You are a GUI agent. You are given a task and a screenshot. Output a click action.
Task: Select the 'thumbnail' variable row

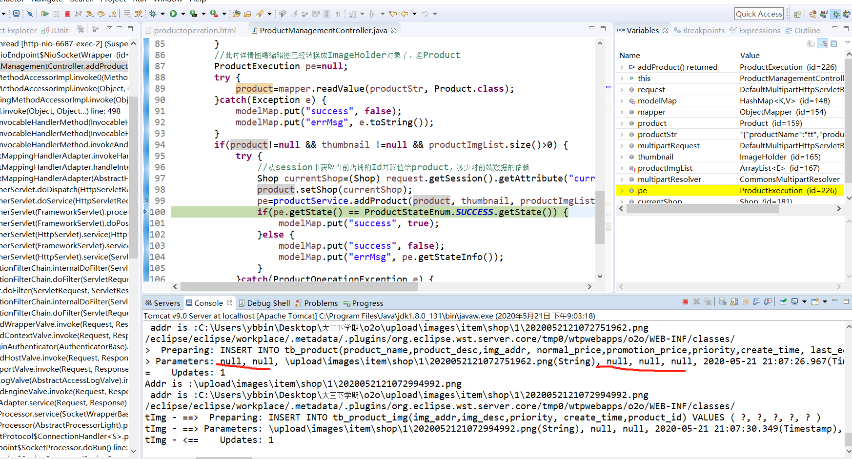(730, 157)
